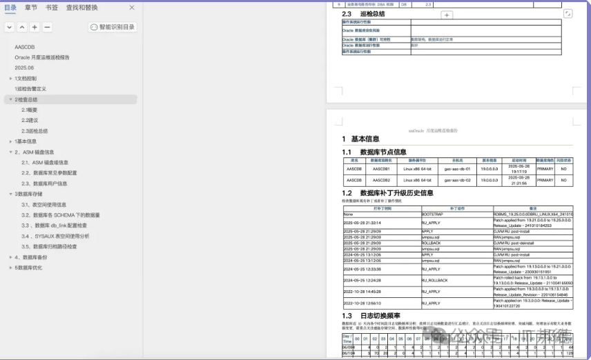The height and width of the screenshot is (360, 591).
Task: Click the floating icon at the page's top-right corner
Action: (568, 14)
